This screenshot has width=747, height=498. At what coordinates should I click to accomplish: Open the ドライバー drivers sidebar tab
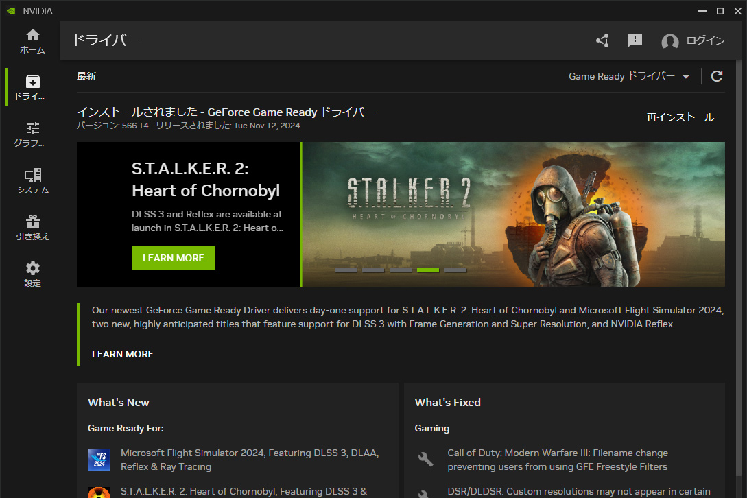(32, 88)
